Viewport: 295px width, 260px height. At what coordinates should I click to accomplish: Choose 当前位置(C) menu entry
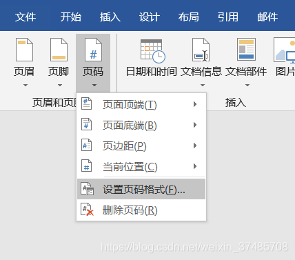click(x=141, y=166)
